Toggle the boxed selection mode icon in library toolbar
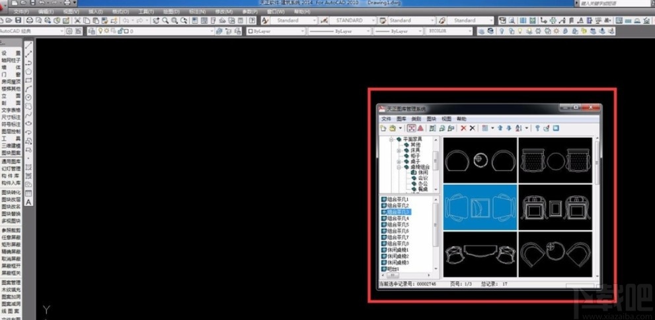Image resolution: width=655 pixels, height=320 pixels. point(412,128)
